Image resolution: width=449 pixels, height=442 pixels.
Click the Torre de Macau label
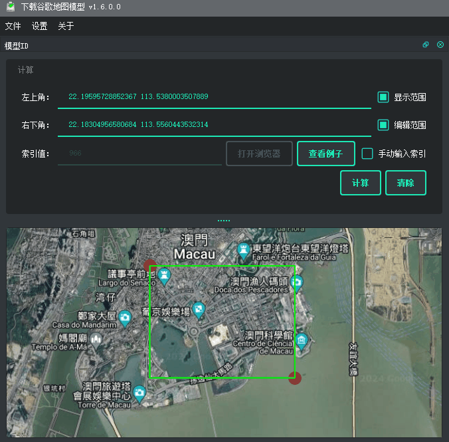click(104, 405)
